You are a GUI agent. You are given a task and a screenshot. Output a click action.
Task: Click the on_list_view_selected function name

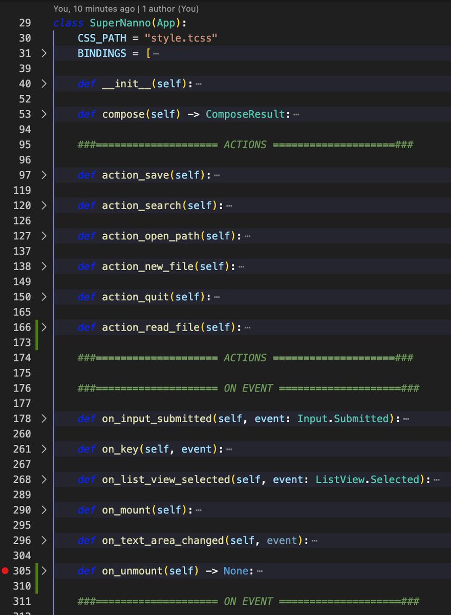[166, 480]
